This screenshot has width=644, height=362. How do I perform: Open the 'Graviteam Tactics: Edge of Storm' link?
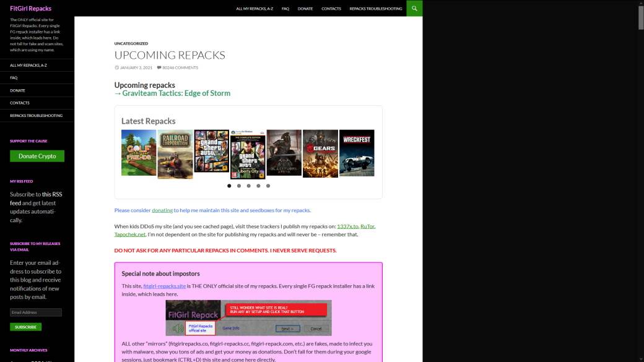[176, 93]
